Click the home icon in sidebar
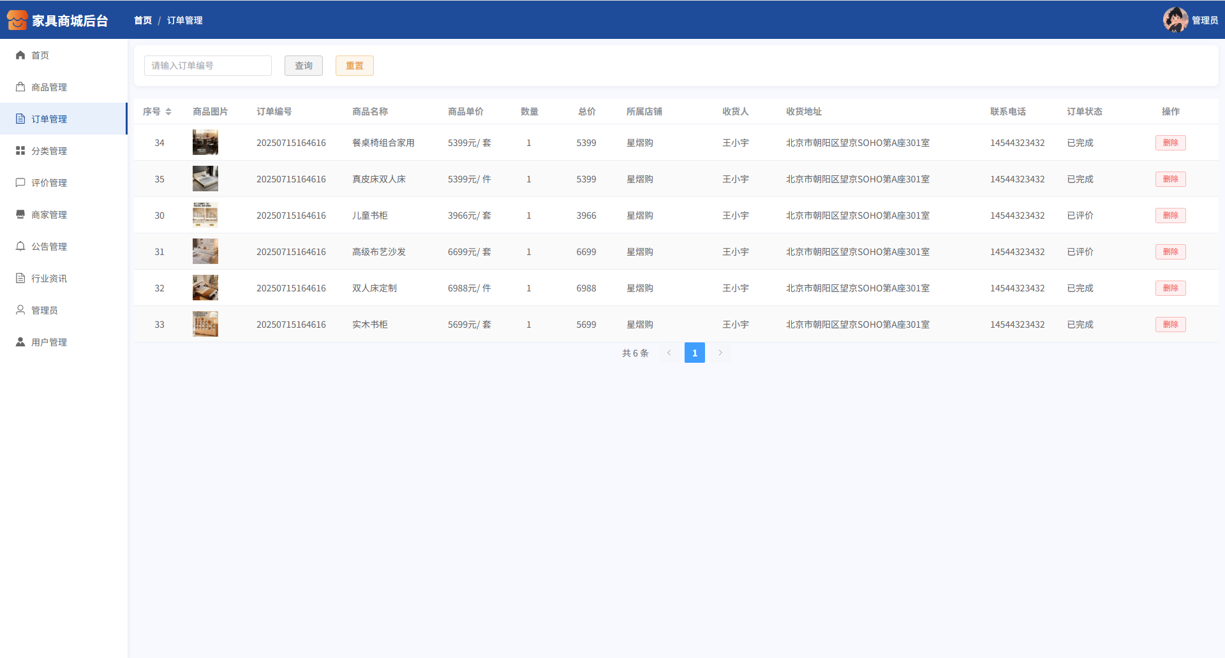This screenshot has height=658, width=1225. coord(20,55)
